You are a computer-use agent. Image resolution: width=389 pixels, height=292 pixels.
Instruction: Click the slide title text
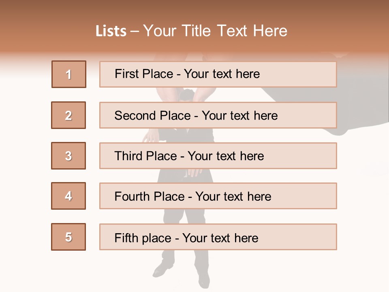(191, 31)
